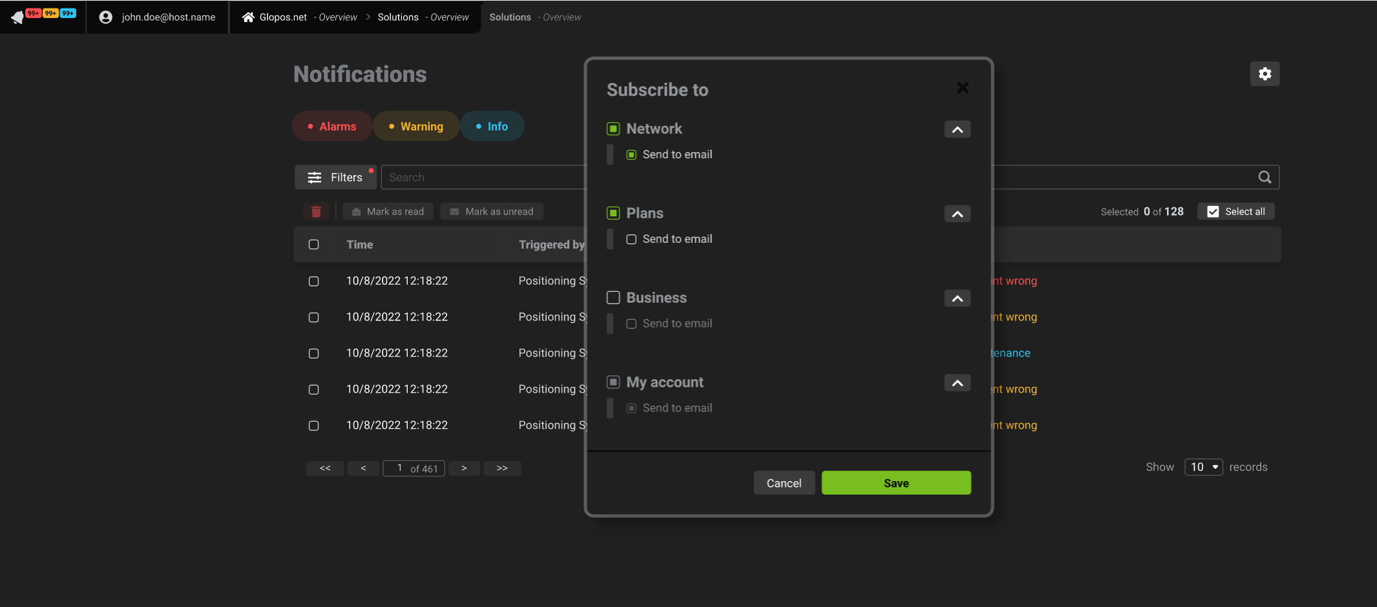Select the Alarms filter tab
This screenshot has height=607, width=1377.
click(331, 127)
